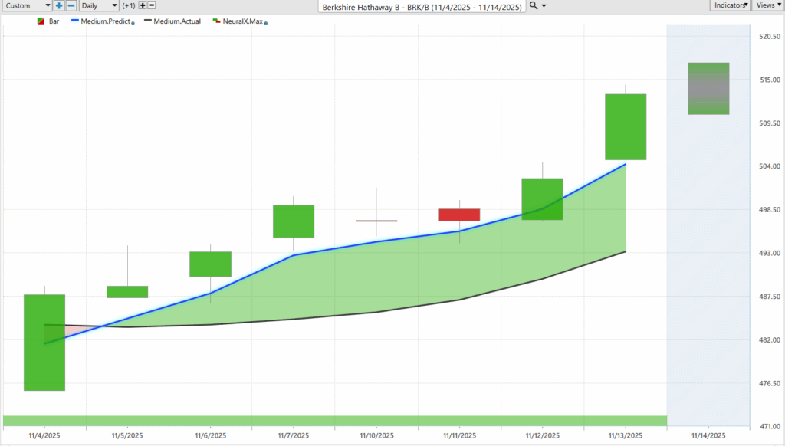The width and height of the screenshot is (785, 446).
Task: Toggle the NeuralX.Max legend label
Action: tap(242, 21)
